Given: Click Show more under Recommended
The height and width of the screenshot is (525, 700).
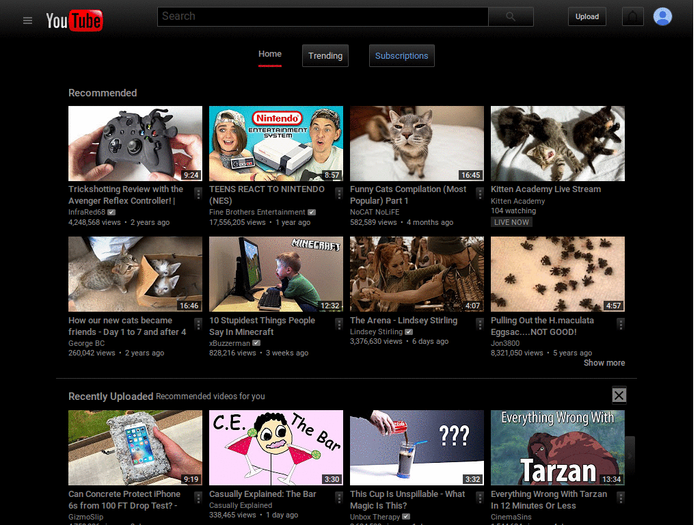Looking at the screenshot, I should (x=604, y=363).
